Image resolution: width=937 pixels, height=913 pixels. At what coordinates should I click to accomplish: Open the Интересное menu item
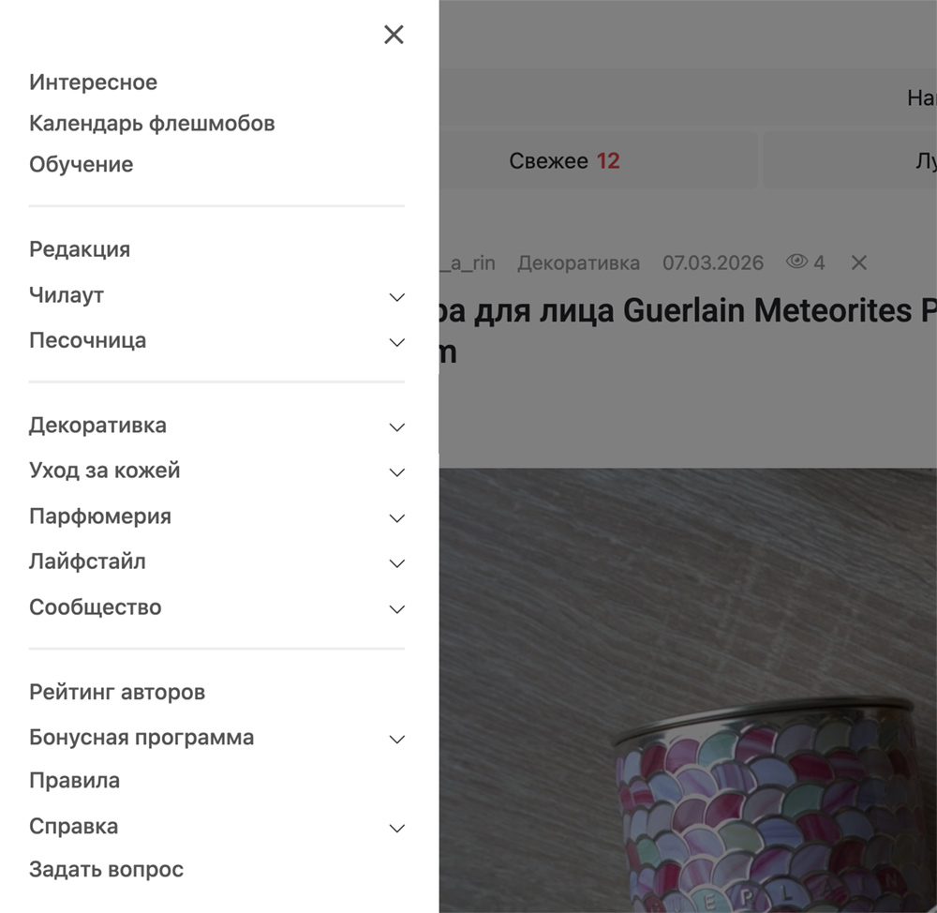pyautogui.click(x=93, y=82)
